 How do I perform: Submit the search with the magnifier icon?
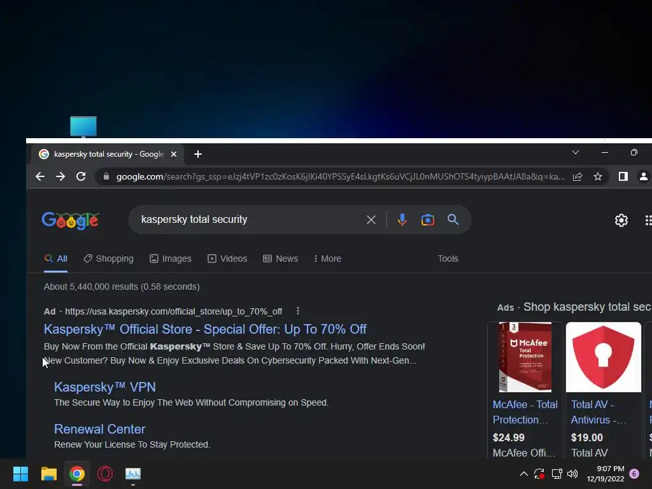tap(453, 220)
